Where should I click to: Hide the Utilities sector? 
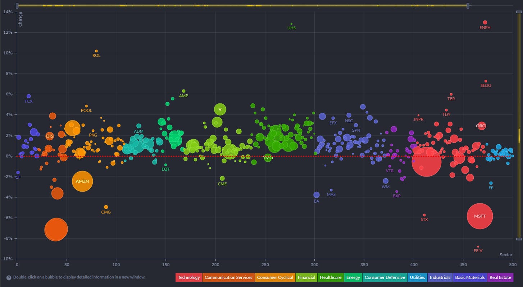click(418, 277)
